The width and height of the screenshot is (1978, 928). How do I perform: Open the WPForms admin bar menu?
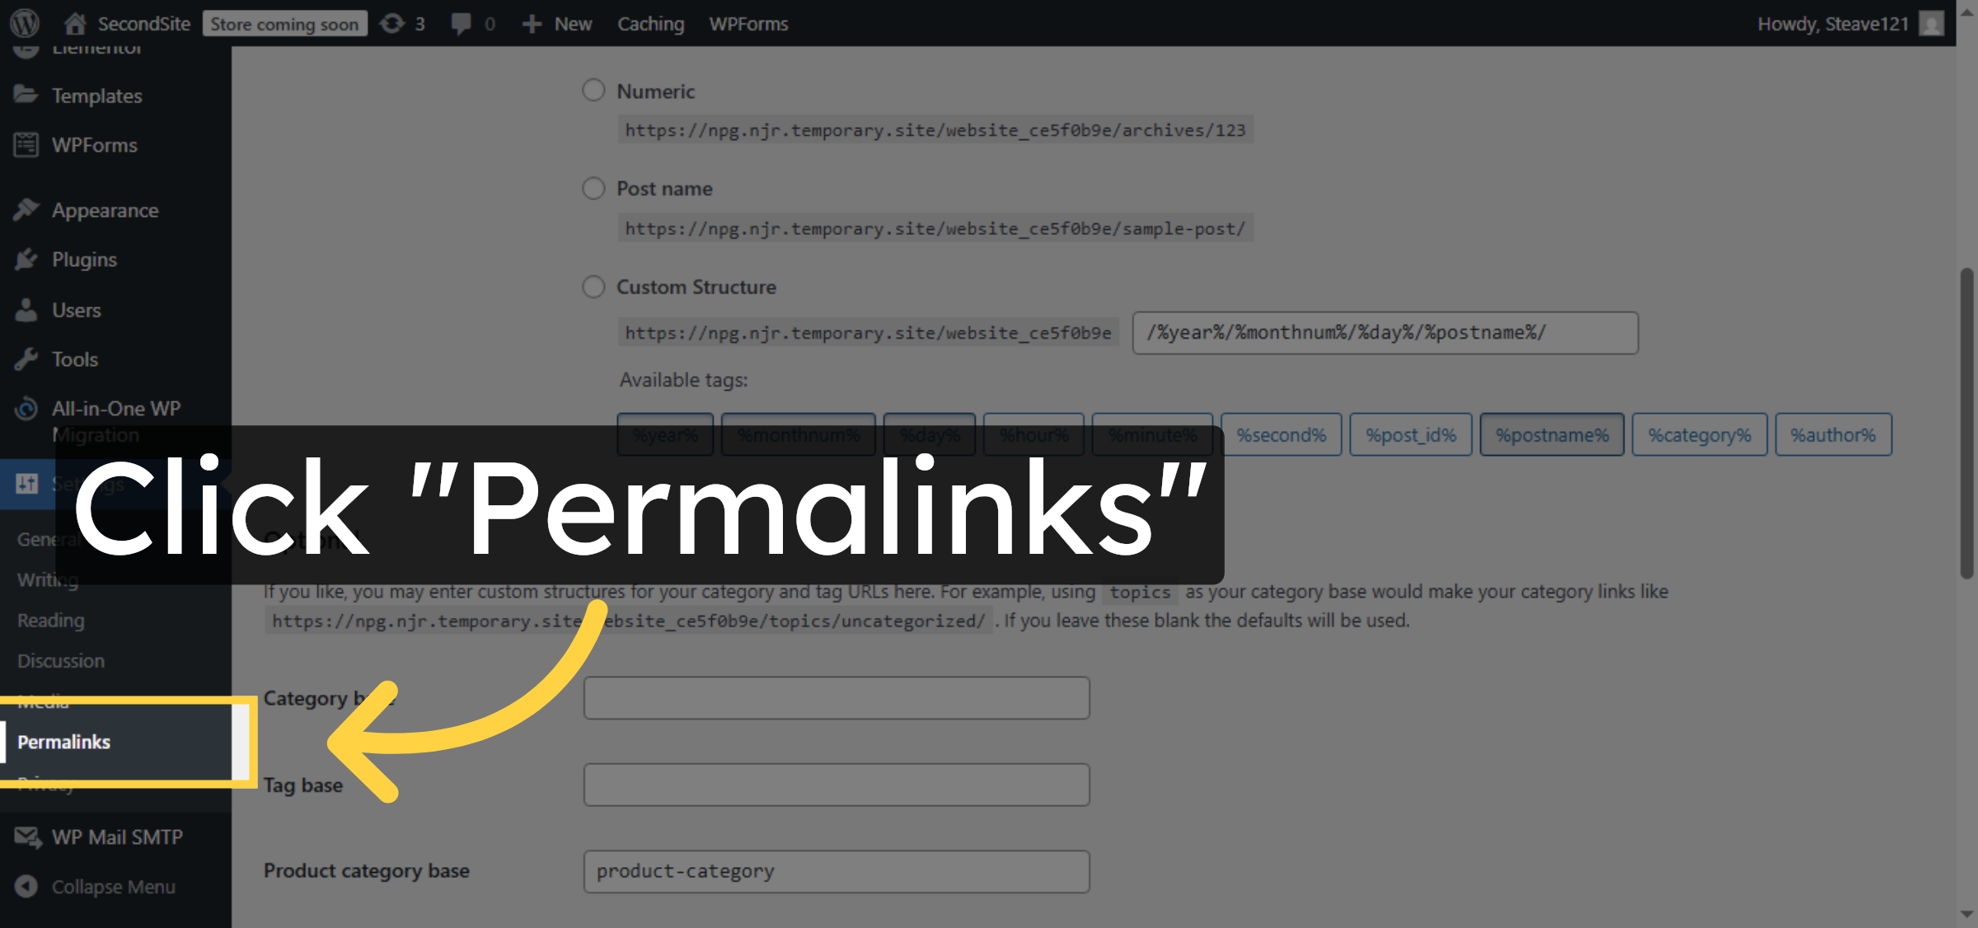pyautogui.click(x=748, y=23)
